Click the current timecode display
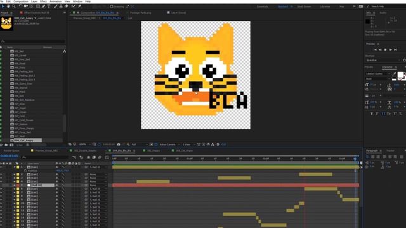 click(10, 156)
